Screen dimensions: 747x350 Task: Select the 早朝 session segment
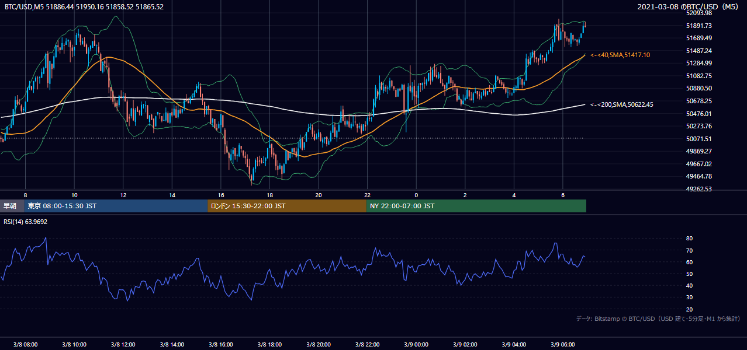pos(12,206)
